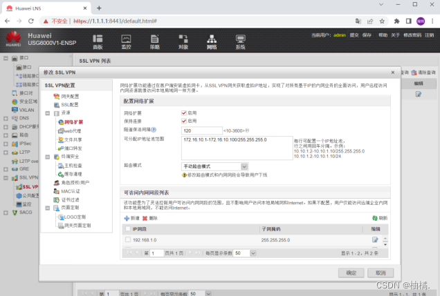
Task: Click the 清除查询 clear query icon
Action: click(x=423, y=72)
